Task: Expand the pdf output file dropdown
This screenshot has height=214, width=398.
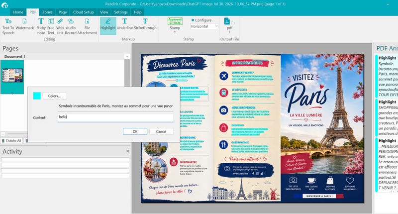Action: [229, 32]
